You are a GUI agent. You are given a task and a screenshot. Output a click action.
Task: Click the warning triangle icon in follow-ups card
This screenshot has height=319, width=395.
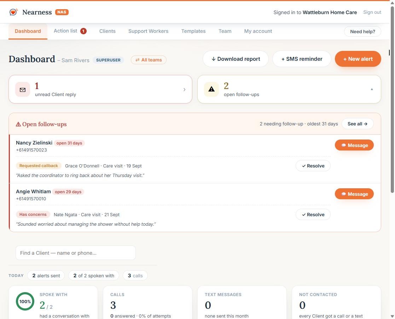(211, 89)
